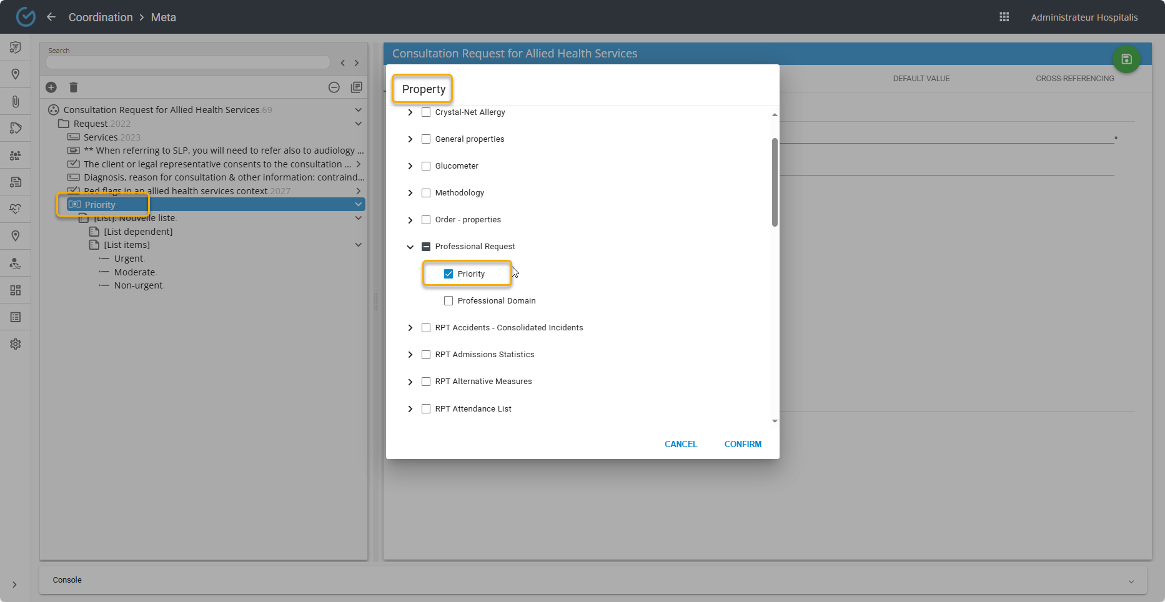Uncheck the Priority checkbox

(x=449, y=274)
